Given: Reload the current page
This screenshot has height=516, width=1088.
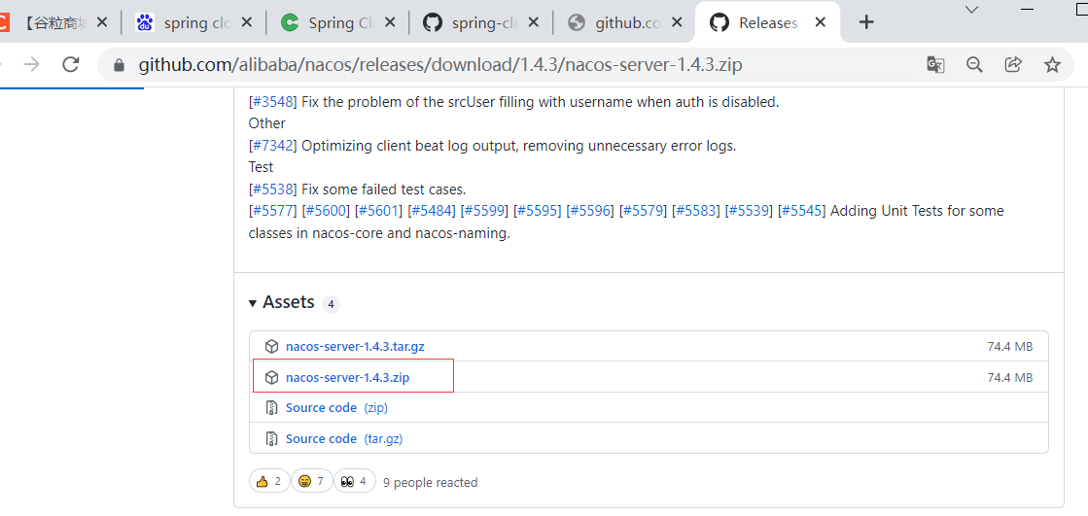Looking at the screenshot, I should pos(70,64).
